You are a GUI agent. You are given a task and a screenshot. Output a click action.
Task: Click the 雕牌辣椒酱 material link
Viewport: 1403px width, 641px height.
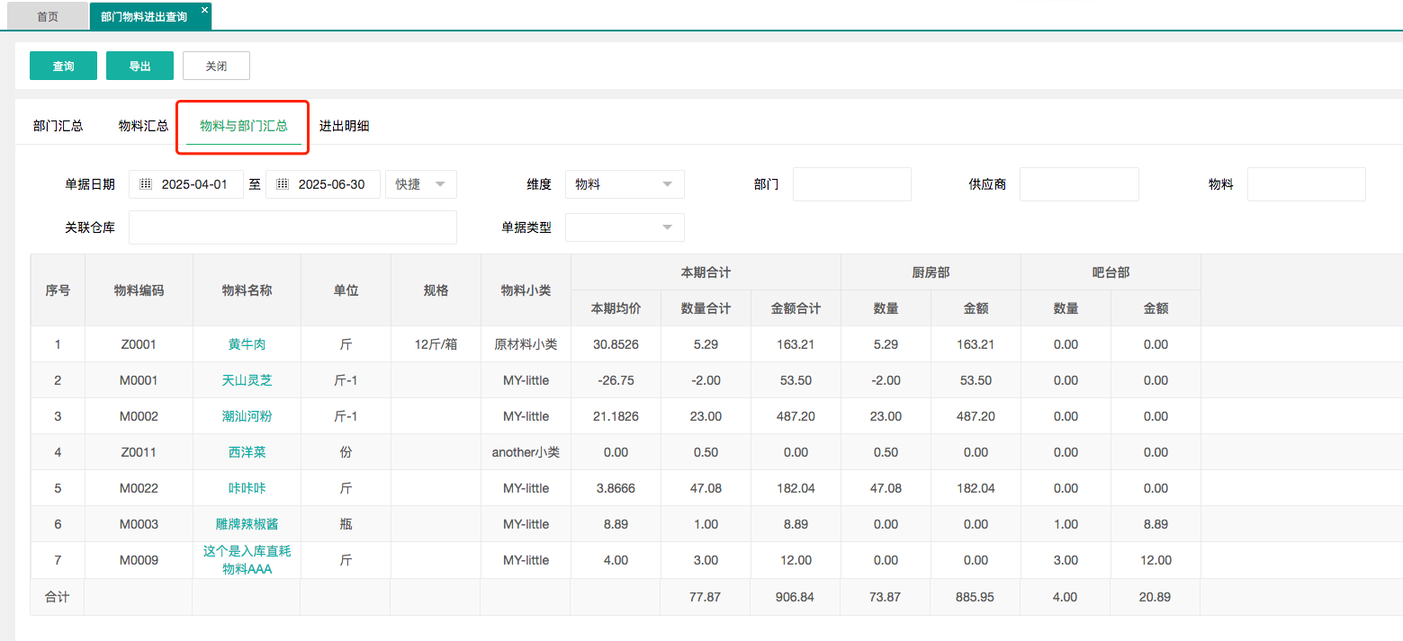click(247, 524)
